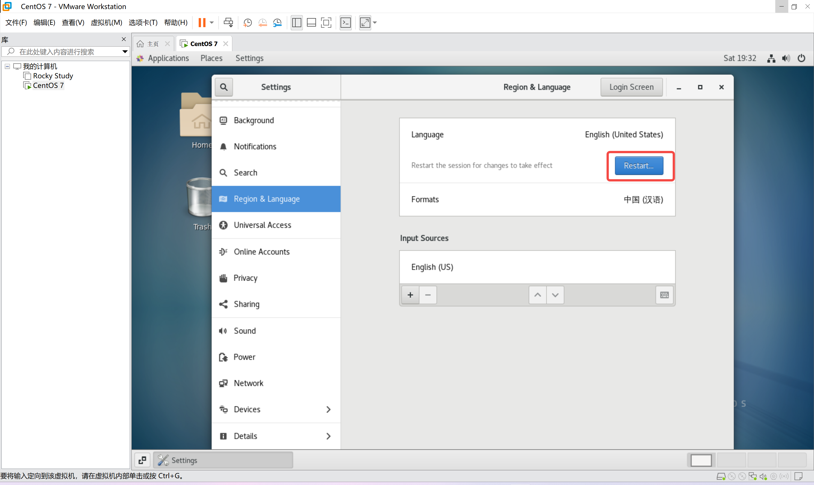Viewport: 814px width, 485px height.
Task: Open the pause button dropdown arrow
Action: click(x=212, y=23)
